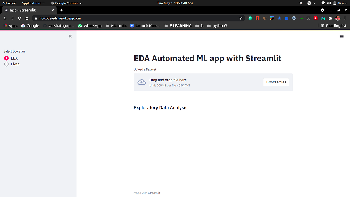Screen dimensions: 350x197
Task: Open the volume icon in the top bar
Action: (x=329, y=3)
